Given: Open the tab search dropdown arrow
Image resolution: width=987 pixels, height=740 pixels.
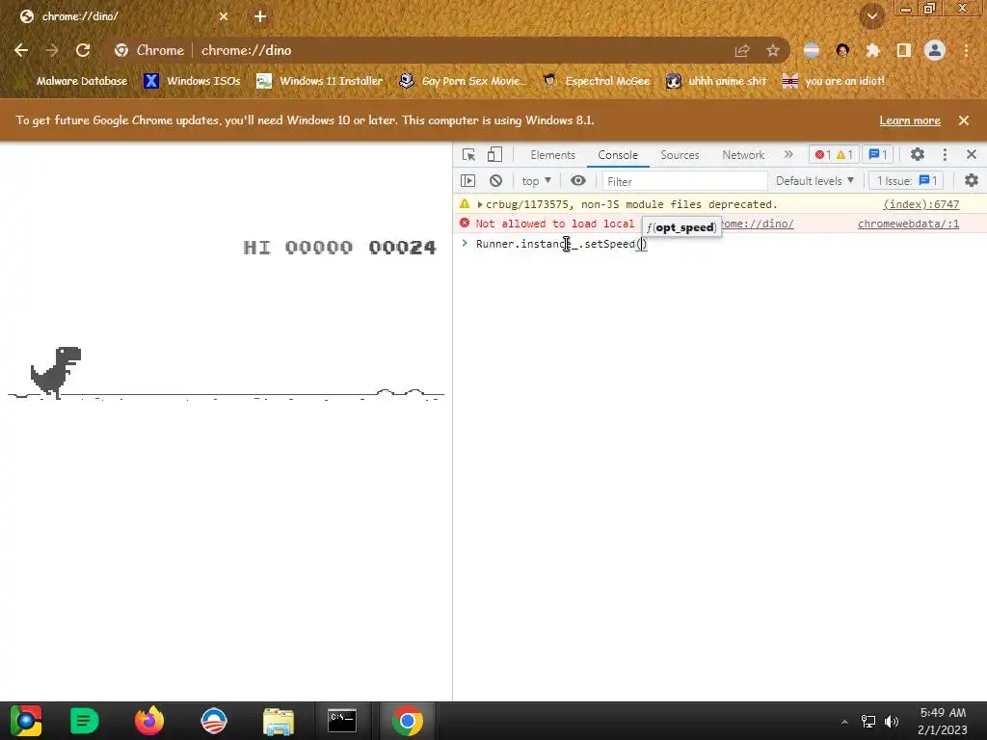Looking at the screenshot, I should (872, 16).
